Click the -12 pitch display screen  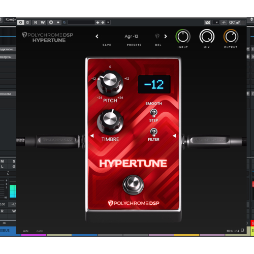[x=154, y=84]
